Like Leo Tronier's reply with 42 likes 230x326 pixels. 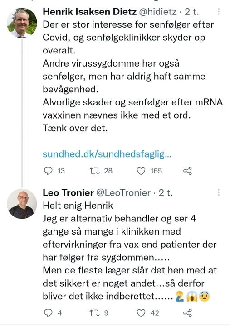coord(141,313)
